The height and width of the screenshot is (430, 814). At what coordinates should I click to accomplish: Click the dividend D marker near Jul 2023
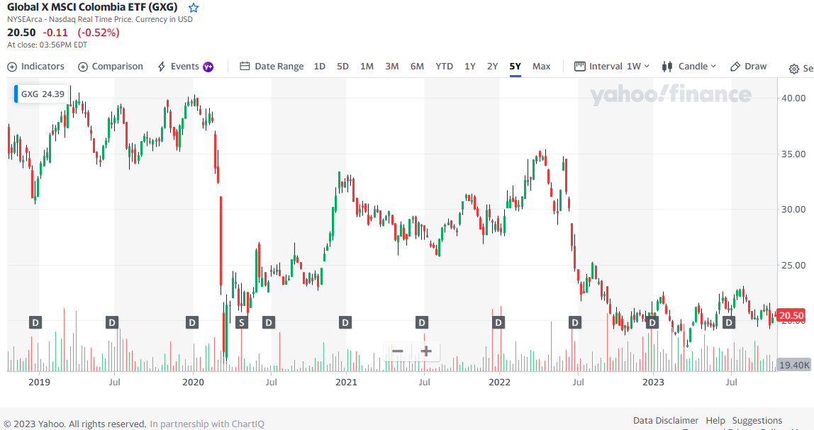(729, 322)
